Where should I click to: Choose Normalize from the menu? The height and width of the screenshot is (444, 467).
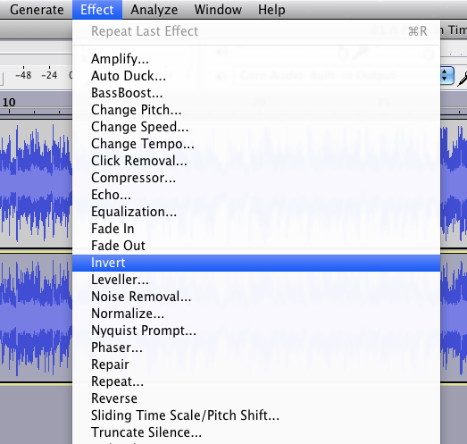tap(256, 314)
